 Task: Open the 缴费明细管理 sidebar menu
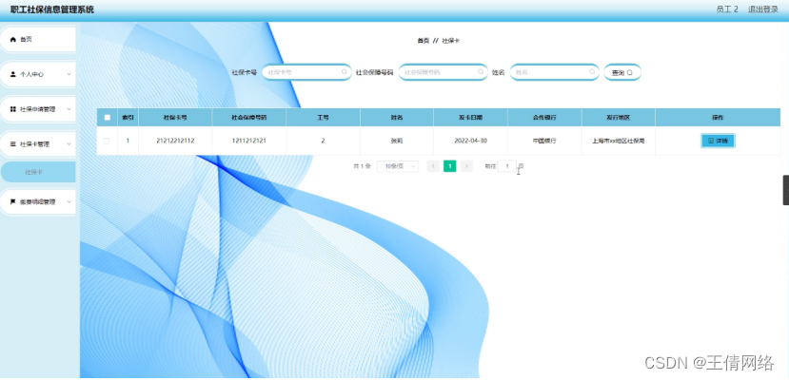coord(38,201)
